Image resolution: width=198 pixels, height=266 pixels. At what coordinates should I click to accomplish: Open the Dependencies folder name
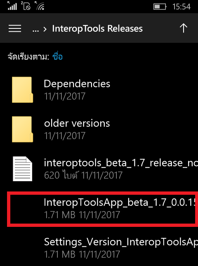click(77, 84)
